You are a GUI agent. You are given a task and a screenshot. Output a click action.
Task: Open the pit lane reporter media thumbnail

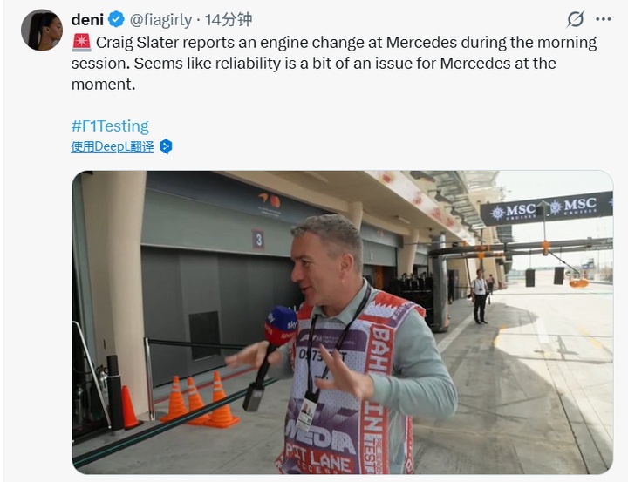tap(343, 322)
